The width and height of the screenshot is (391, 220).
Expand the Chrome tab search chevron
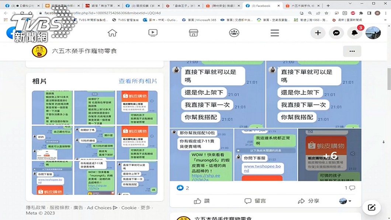pyautogui.click(x=350, y=3)
